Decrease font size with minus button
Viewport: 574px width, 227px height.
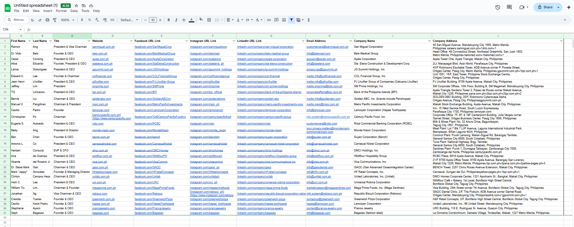pos(145,20)
